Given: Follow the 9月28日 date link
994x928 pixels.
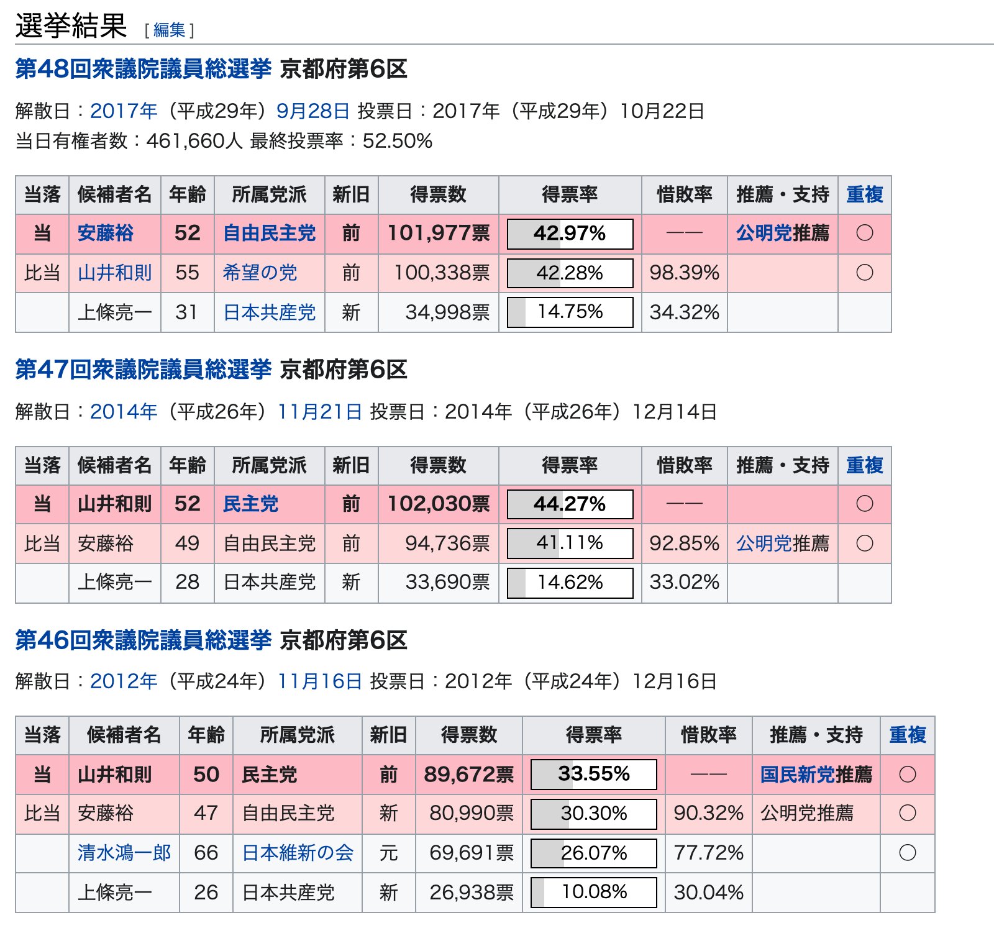Looking at the screenshot, I should pos(313,111).
